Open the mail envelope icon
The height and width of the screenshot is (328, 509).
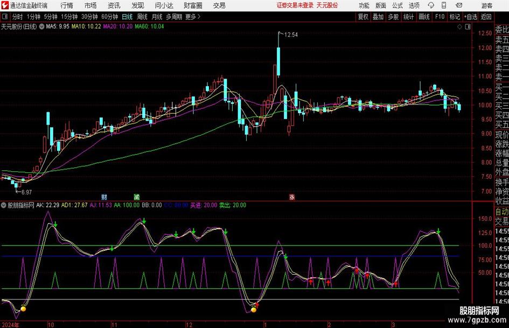pyautogui.click(x=459, y=5)
